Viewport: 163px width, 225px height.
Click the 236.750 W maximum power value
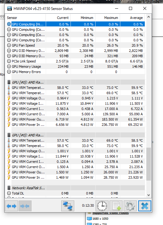click(x=110, y=125)
